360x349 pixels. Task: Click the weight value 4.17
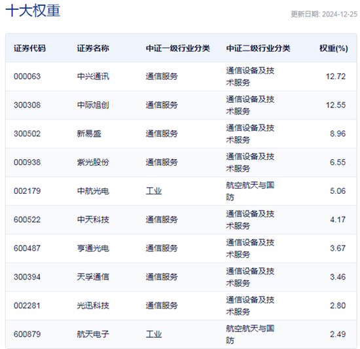click(x=338, y=220)
